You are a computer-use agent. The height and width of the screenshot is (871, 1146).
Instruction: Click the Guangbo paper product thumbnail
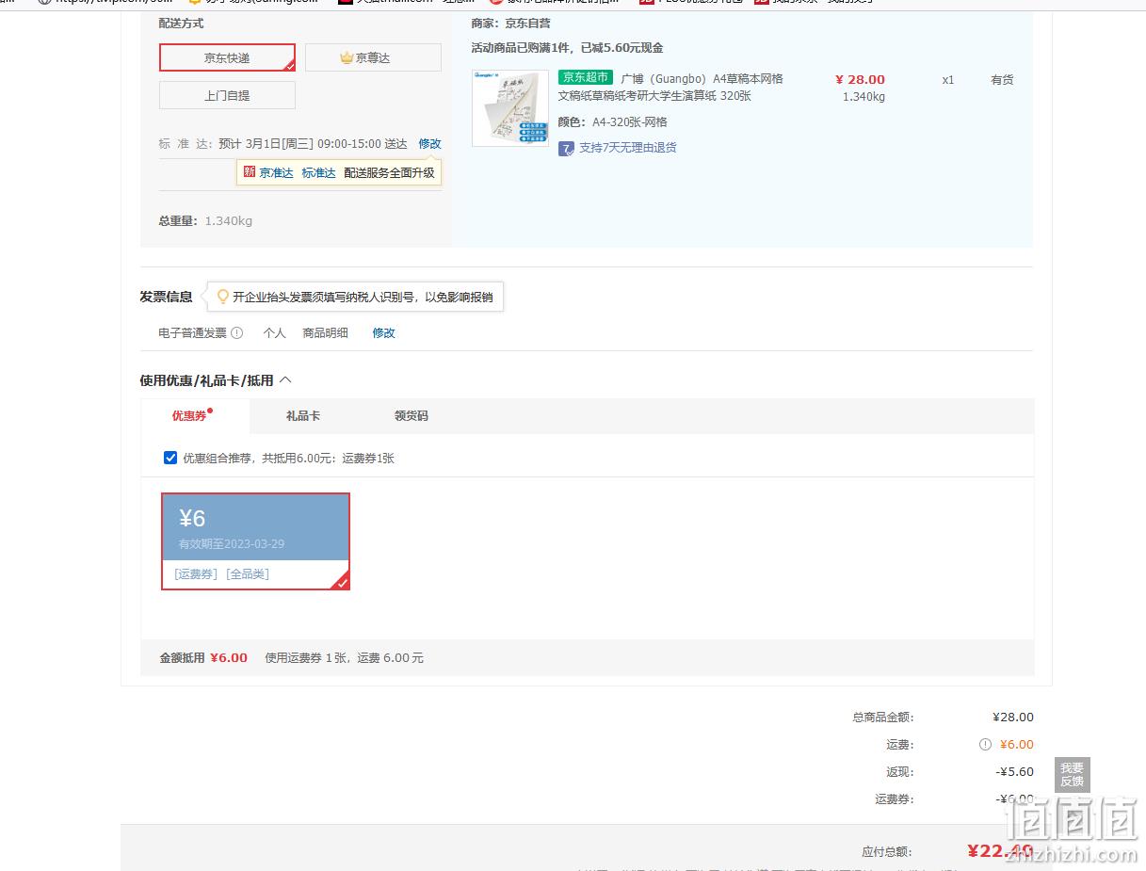point(510,108)
